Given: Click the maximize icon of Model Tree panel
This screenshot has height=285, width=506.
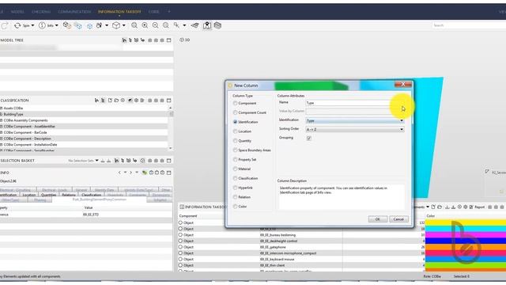Looking at the screenshot, I should click(x=168, y=40).
